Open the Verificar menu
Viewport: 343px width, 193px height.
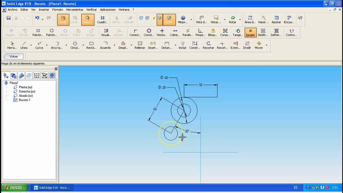coord(92,10)
